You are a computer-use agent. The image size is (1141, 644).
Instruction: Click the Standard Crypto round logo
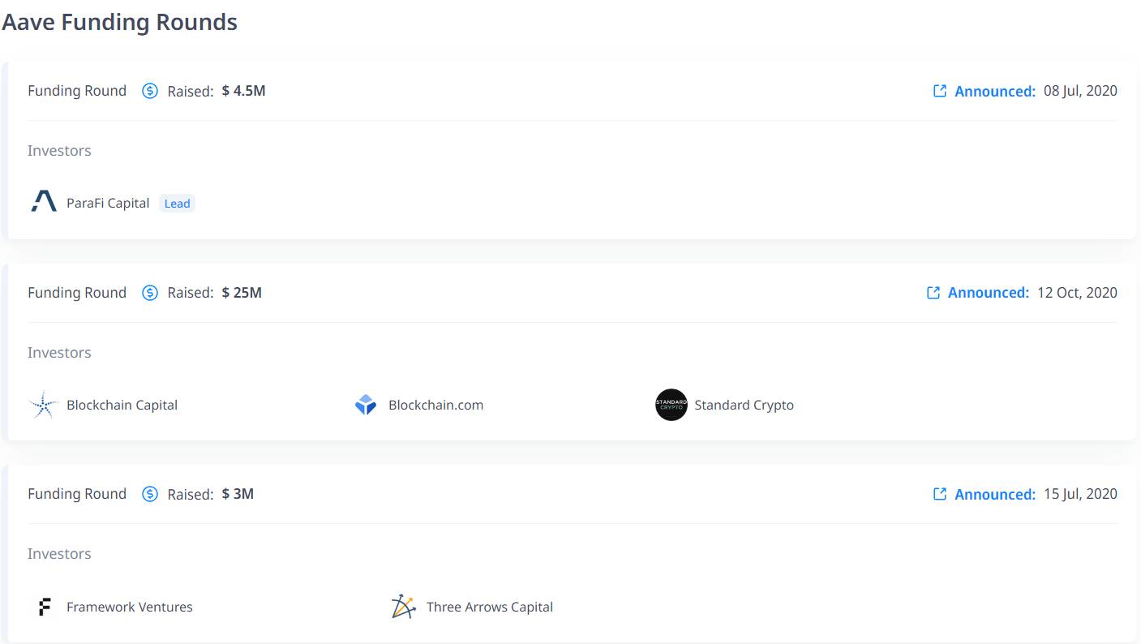click(671, 405)
